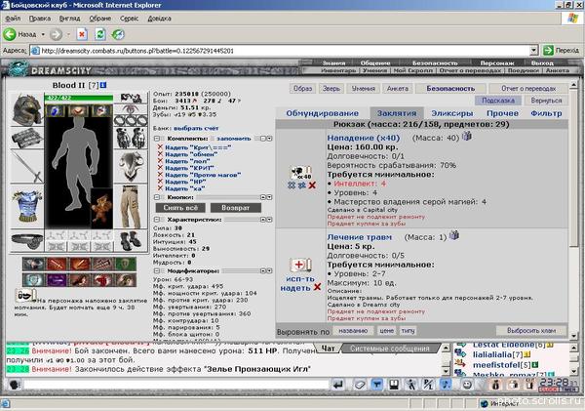Toggle the music note sound icon
This screenshot has width=585, height=411.
(x=446, y=384)
